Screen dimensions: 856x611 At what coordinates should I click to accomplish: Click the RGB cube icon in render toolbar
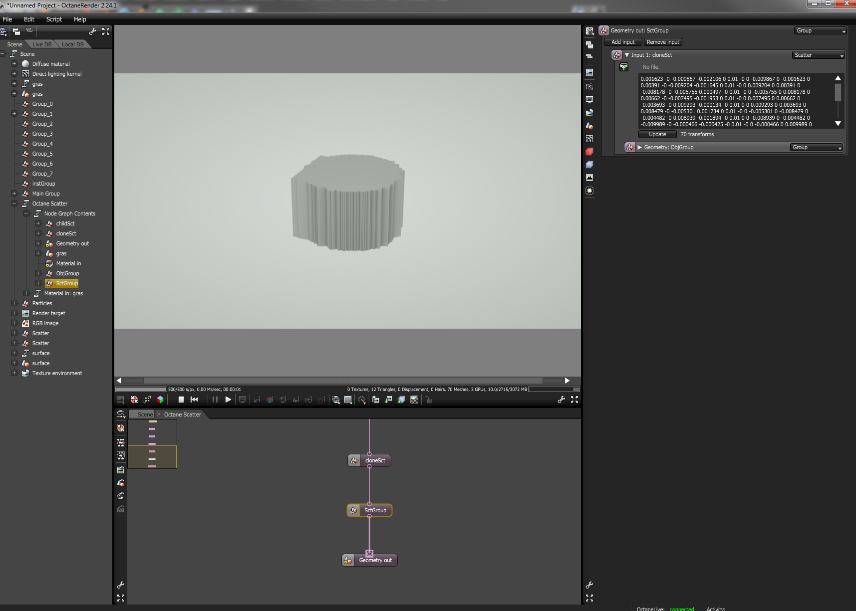tap(160, 400)
